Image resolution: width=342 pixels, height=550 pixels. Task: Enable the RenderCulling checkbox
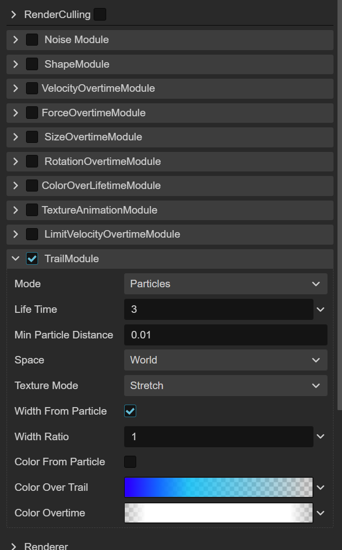[x=100, y=15]
